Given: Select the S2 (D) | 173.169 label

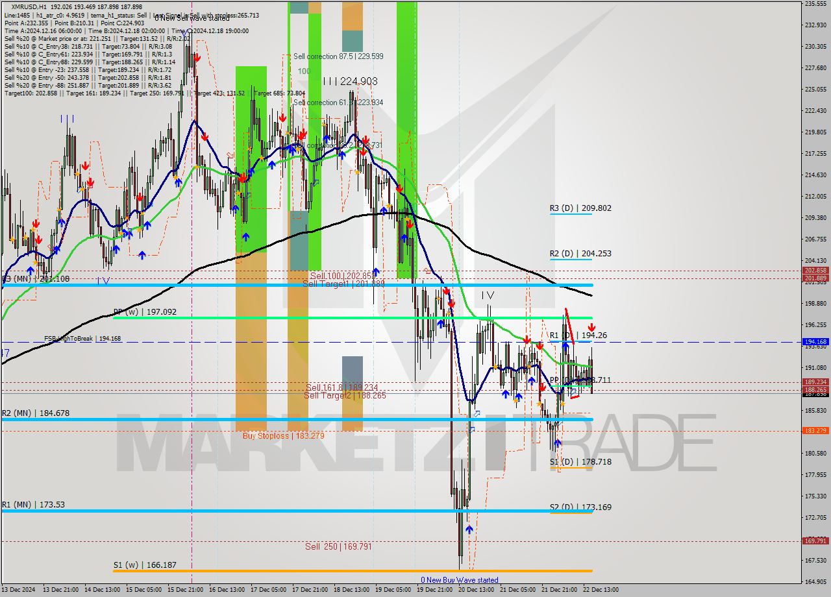Looking at the screenshot, I should pyautogui.click(x=580, y=507).
